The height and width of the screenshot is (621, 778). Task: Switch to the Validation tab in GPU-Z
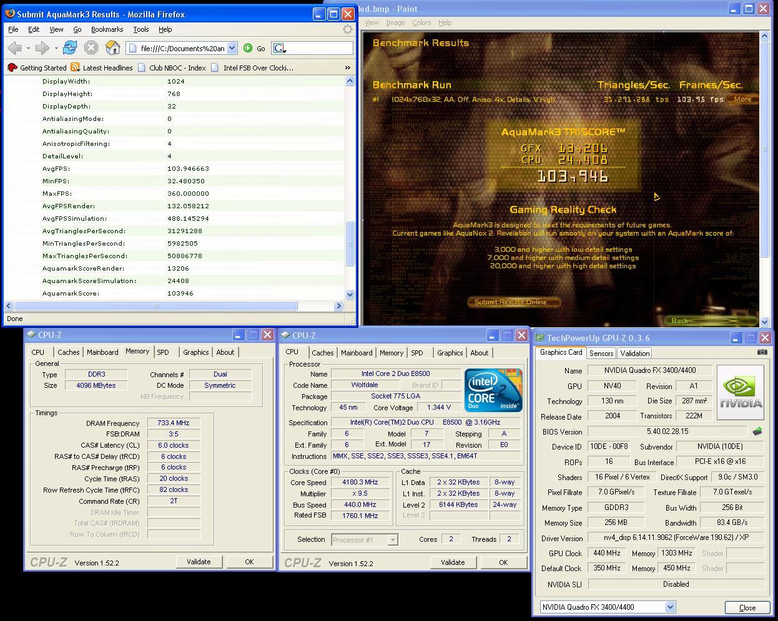635,353
